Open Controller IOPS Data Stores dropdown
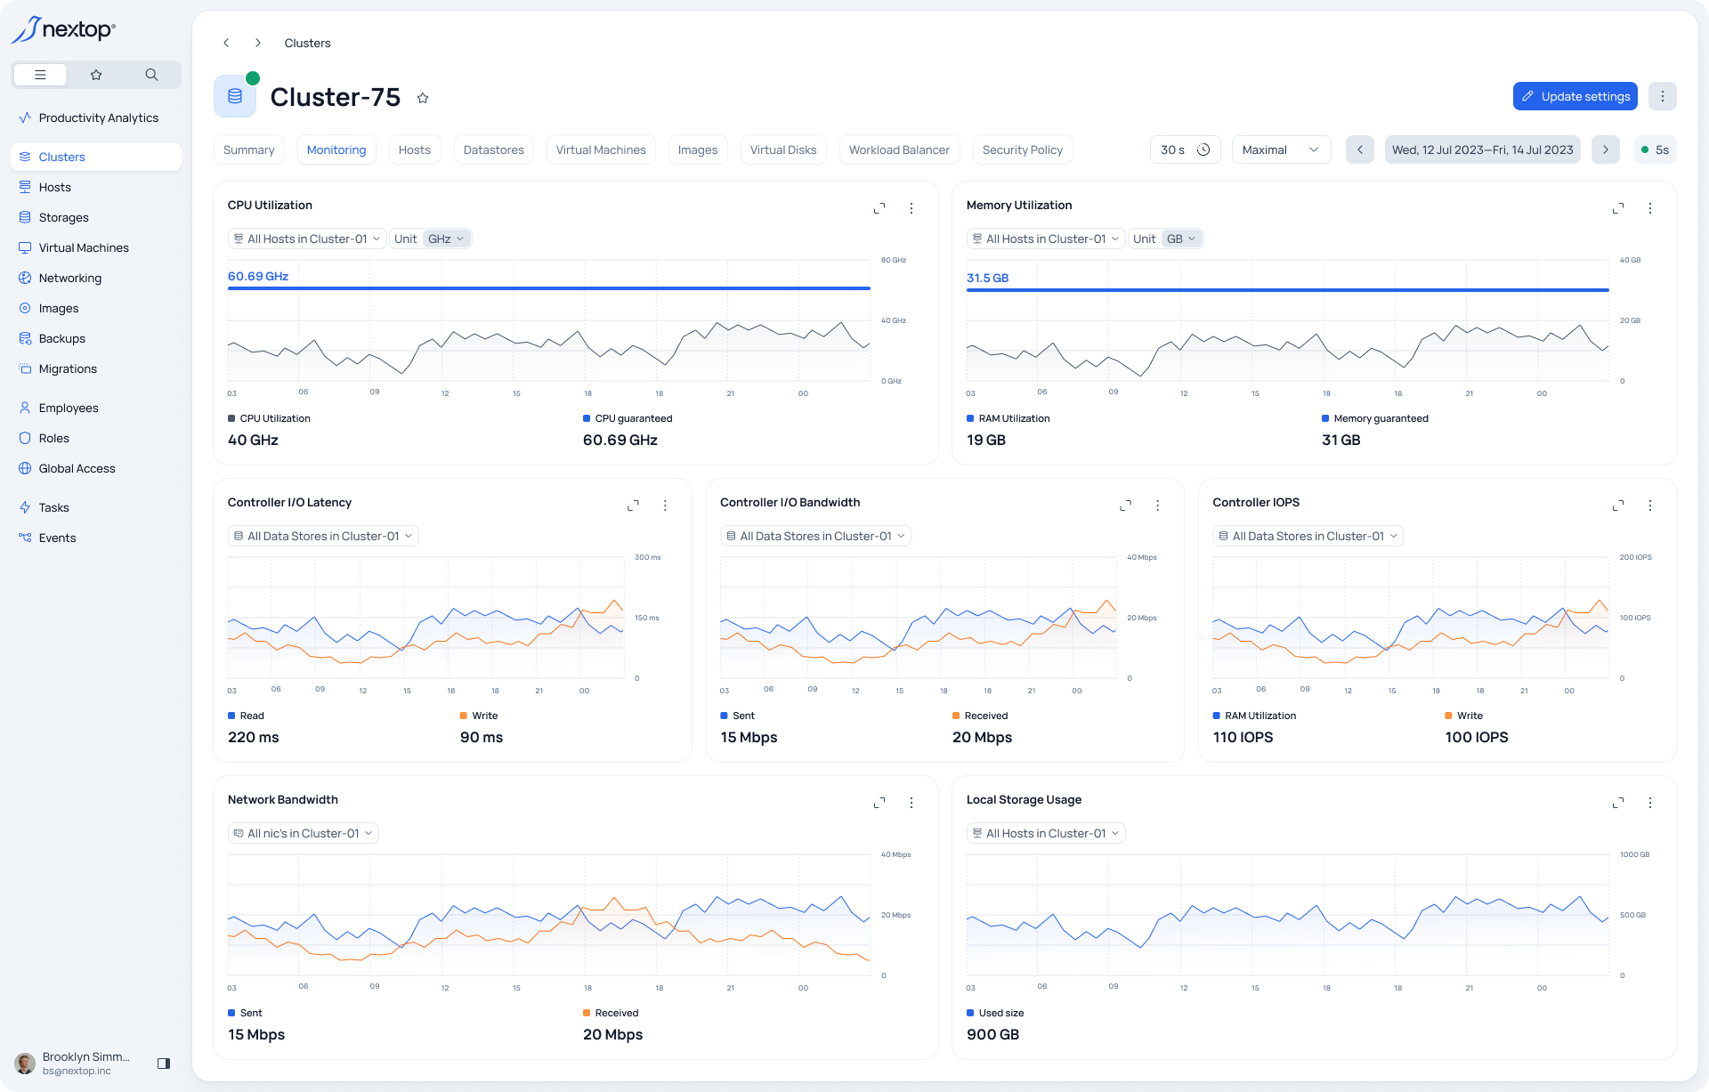Screen dimensions: 1709x1092 1308,536
